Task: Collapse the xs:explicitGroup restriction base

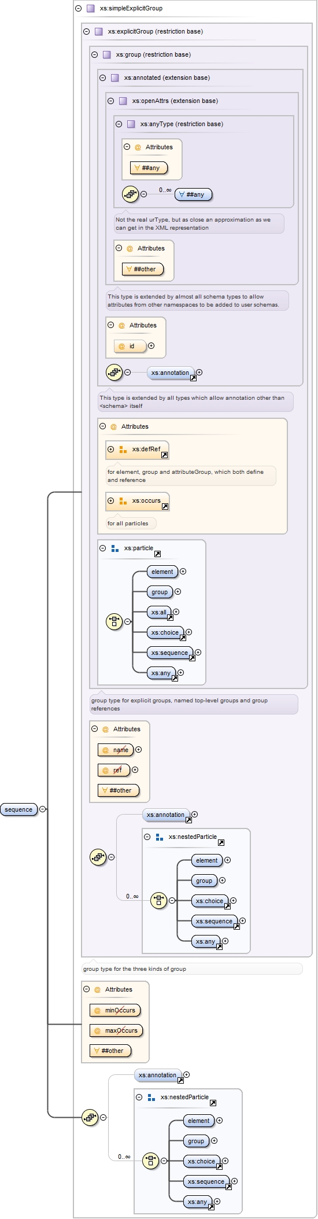Action: click(x=86, y=31)
